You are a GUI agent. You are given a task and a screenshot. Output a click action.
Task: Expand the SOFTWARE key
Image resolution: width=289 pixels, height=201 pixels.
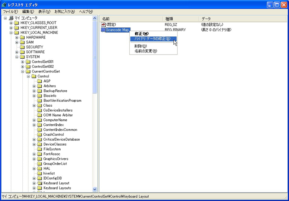point(17,52)
